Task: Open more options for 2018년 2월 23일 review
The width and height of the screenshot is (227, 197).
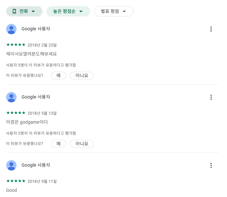Action: 211,29
